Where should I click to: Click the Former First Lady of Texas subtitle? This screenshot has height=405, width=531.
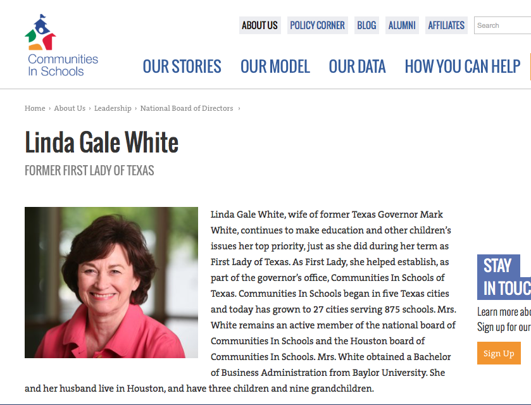pyautogui.click(x=89, y=171)
